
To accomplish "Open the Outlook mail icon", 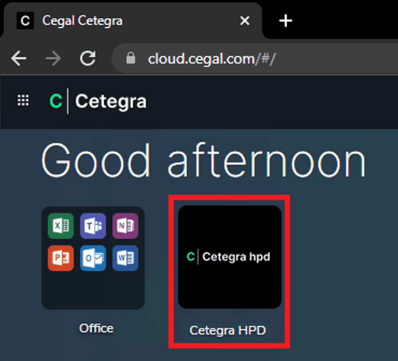I will pyautogui.click(x=93, y=258).
